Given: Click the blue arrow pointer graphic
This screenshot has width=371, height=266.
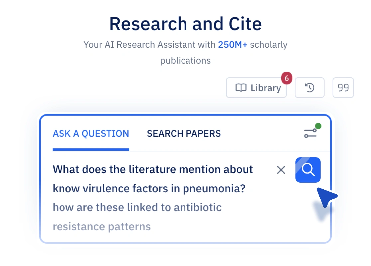Looking at the screenshot, I should pos(326,197).
